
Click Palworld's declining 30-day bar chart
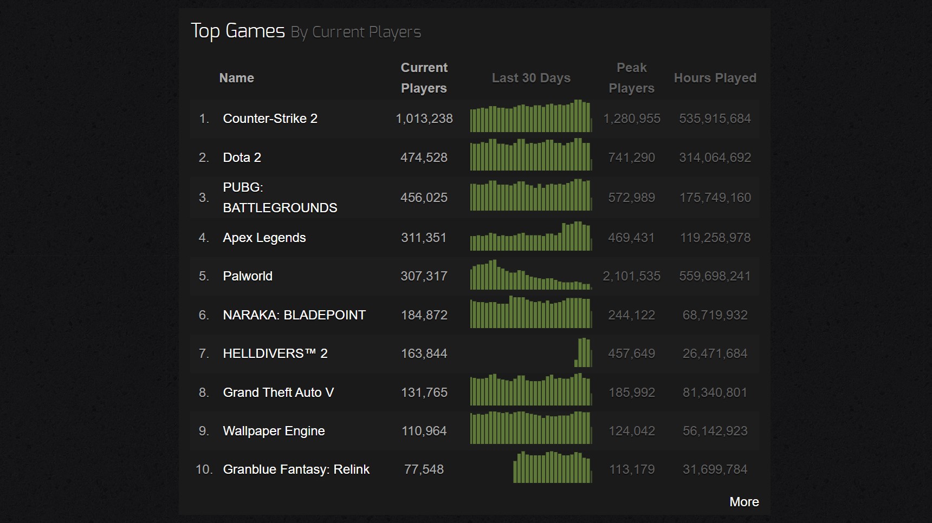coord(531,275)
